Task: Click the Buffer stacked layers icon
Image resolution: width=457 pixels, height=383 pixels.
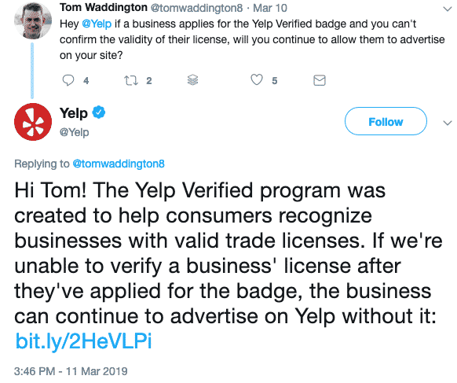Action: [x=192, y=79]
